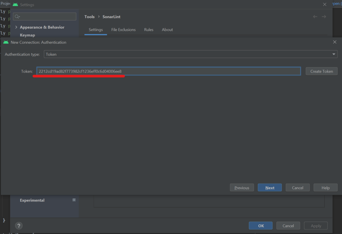Click the SonarLint breadcrumb
This screenshot has height=234, width=342.
112,17
